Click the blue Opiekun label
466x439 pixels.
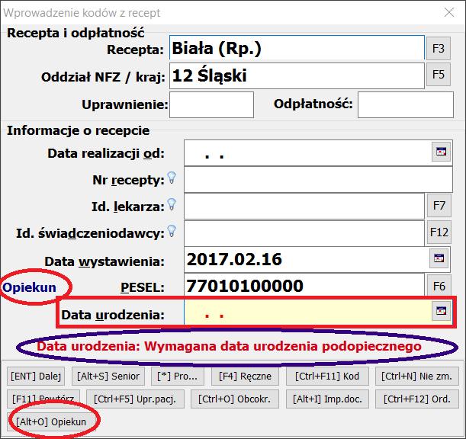tap(29, 287)
